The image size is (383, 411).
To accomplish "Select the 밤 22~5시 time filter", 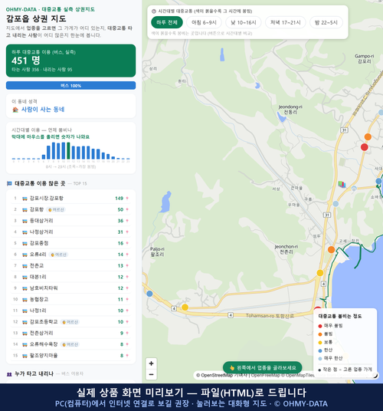I will pos(326,22).
